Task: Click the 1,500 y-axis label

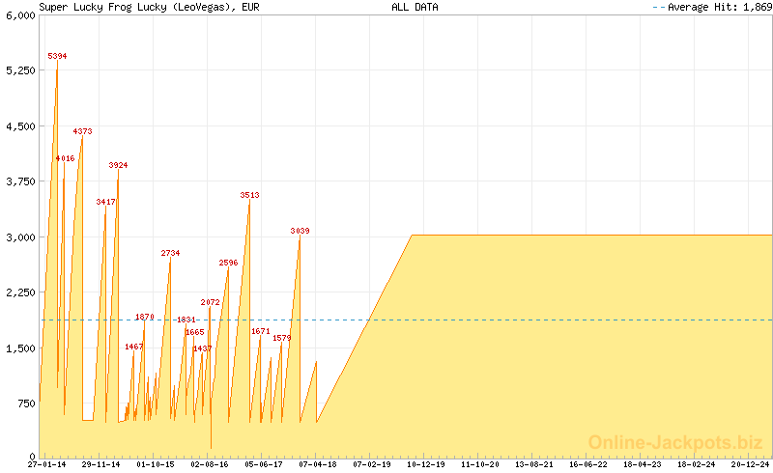Action: (x=20, y=348)
